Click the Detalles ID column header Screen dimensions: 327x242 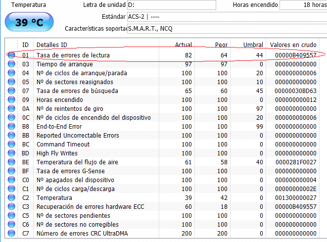(96, 45)
